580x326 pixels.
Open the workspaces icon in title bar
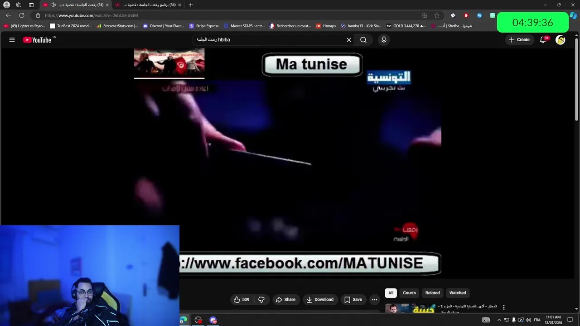tap(19, 5)
